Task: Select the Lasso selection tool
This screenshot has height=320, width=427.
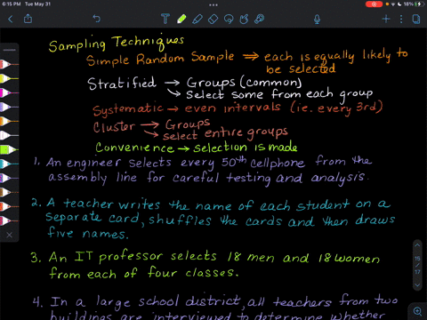Action: (229, 20)
